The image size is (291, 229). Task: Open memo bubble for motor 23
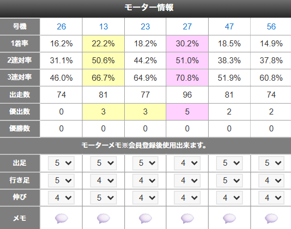click(x=145, y=218)
